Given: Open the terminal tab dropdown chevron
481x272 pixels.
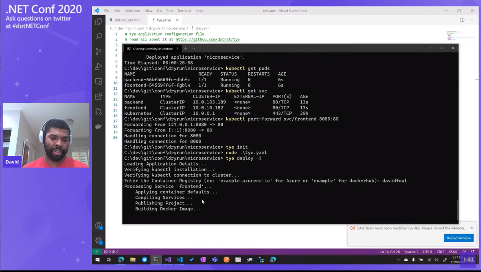Looking at the screenshot, I should pos(194,48).
